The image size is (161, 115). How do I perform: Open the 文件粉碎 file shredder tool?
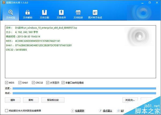(x=78, y=14)
